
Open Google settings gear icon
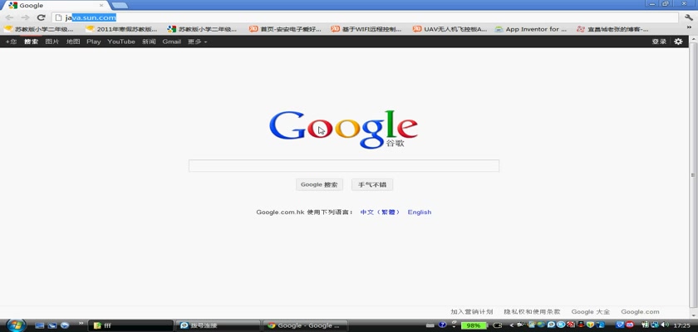[x=678, y=41]
